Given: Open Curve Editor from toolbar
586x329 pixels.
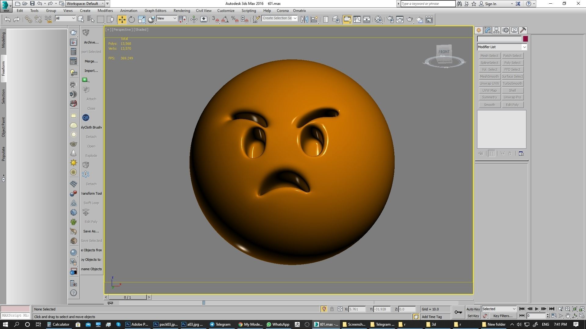Looking at the screenshot, I should tap(357, 19).
